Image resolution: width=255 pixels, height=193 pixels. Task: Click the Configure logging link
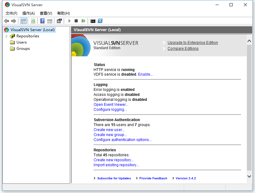tap(110, 110)
